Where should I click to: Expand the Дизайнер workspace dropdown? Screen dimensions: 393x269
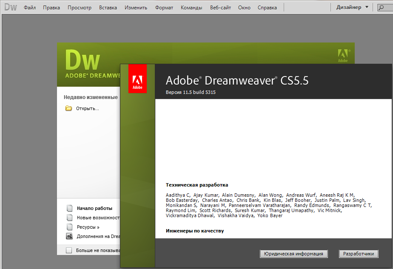pos(352,7)
